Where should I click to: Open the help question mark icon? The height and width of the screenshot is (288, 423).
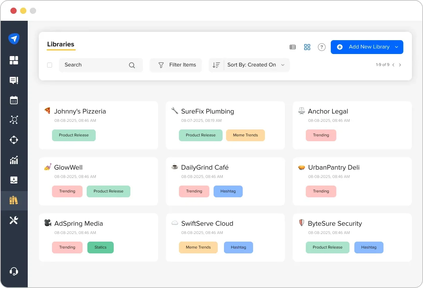(321, 47)
